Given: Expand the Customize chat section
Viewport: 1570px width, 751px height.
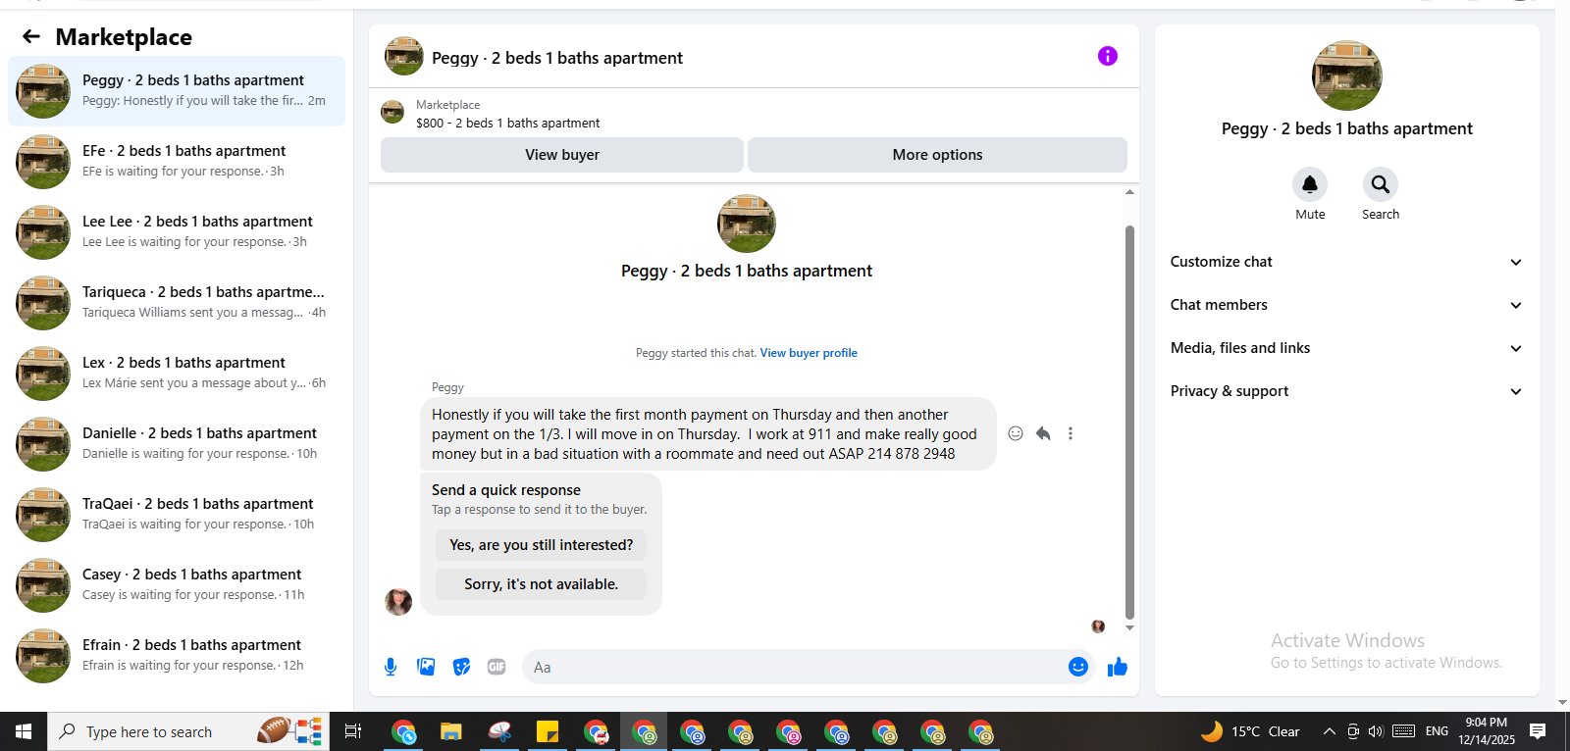Looking at the screenshot, I should pyautogui.click(x=1346, y=262).
